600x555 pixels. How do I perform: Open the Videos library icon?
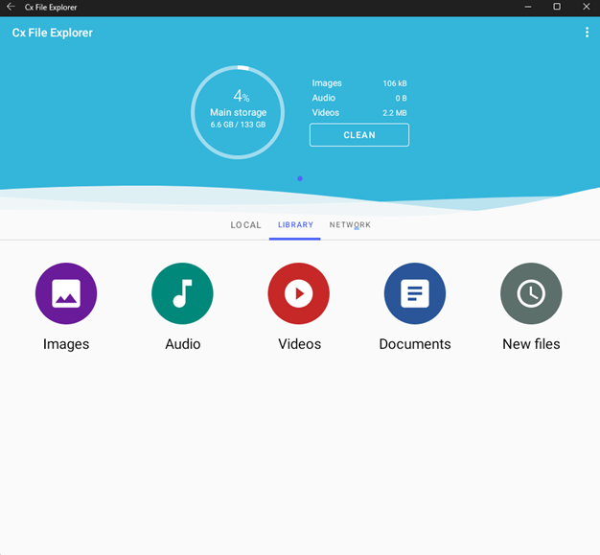(x=299, y=293)
